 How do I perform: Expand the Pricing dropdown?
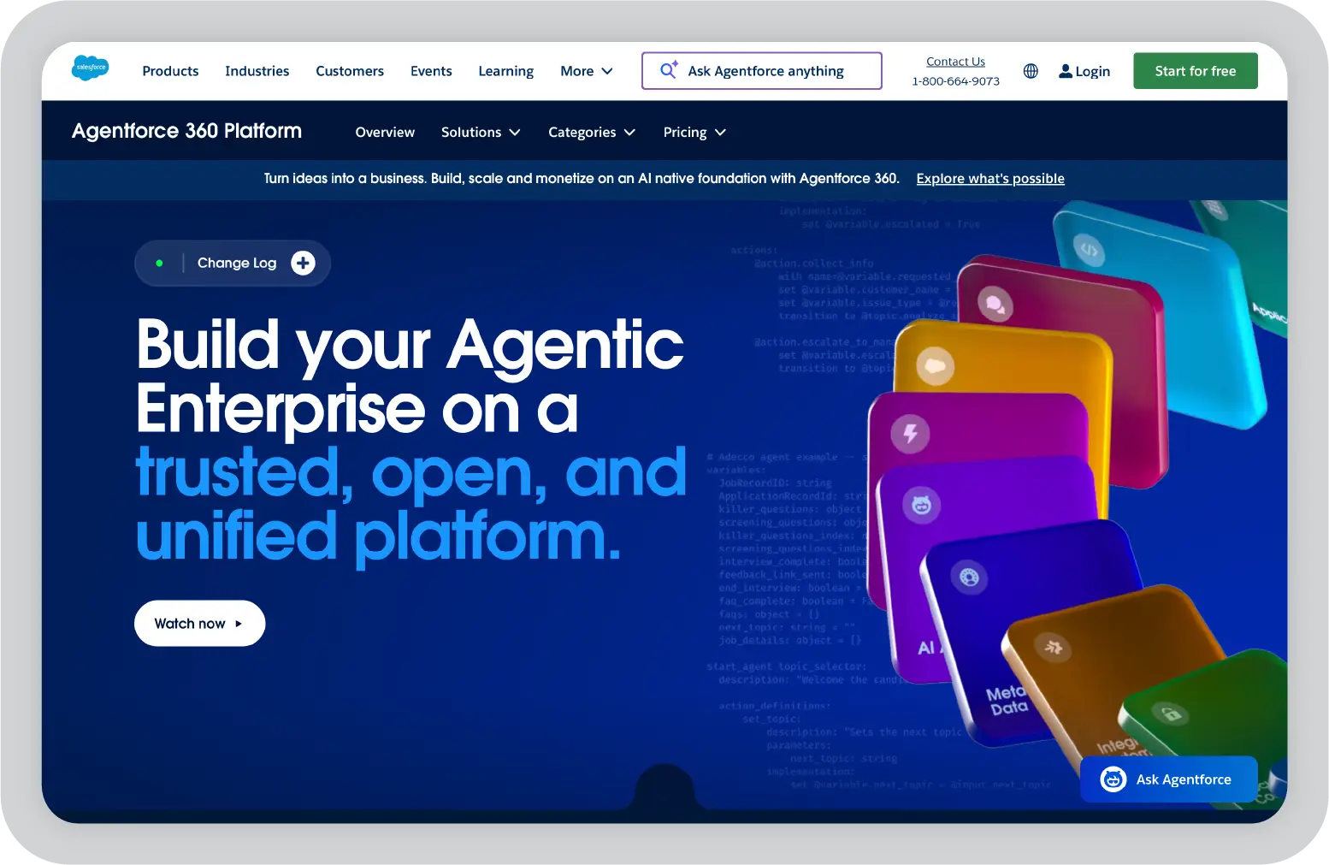[694, 132]
